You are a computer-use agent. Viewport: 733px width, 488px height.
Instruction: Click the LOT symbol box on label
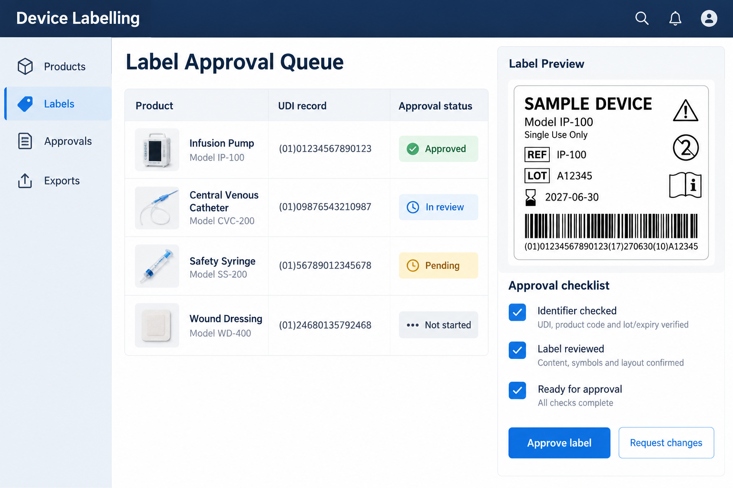(537, 176)
